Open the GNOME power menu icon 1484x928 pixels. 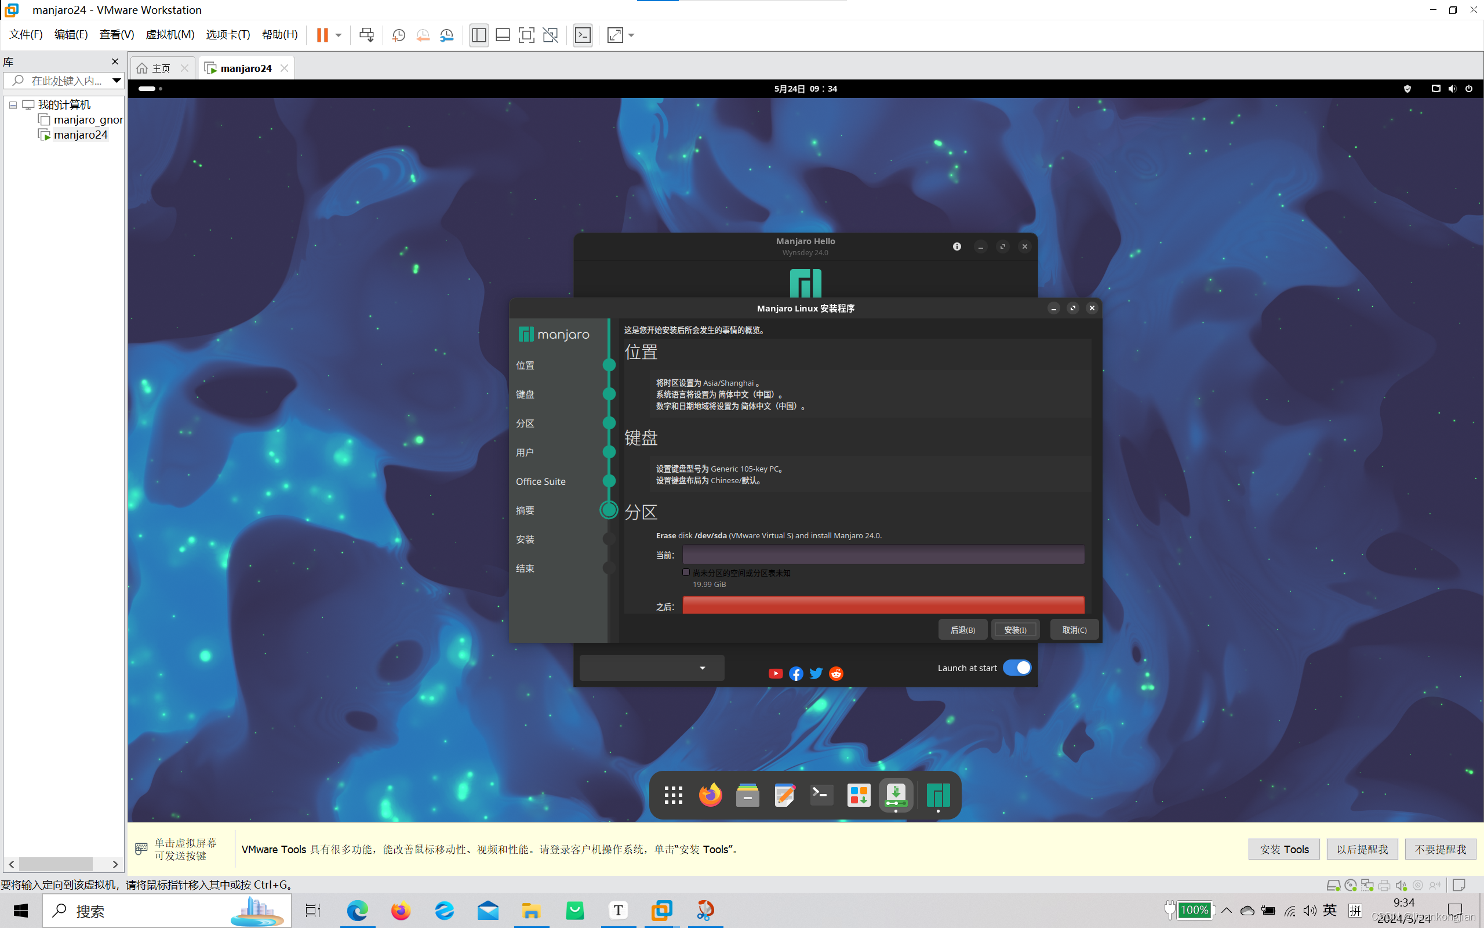[1469, 88]
